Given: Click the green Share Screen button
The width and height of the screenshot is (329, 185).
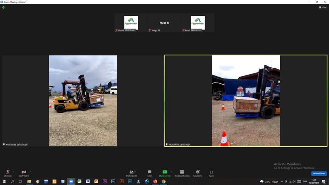Looking at the screenshot, I should point(165,173).
